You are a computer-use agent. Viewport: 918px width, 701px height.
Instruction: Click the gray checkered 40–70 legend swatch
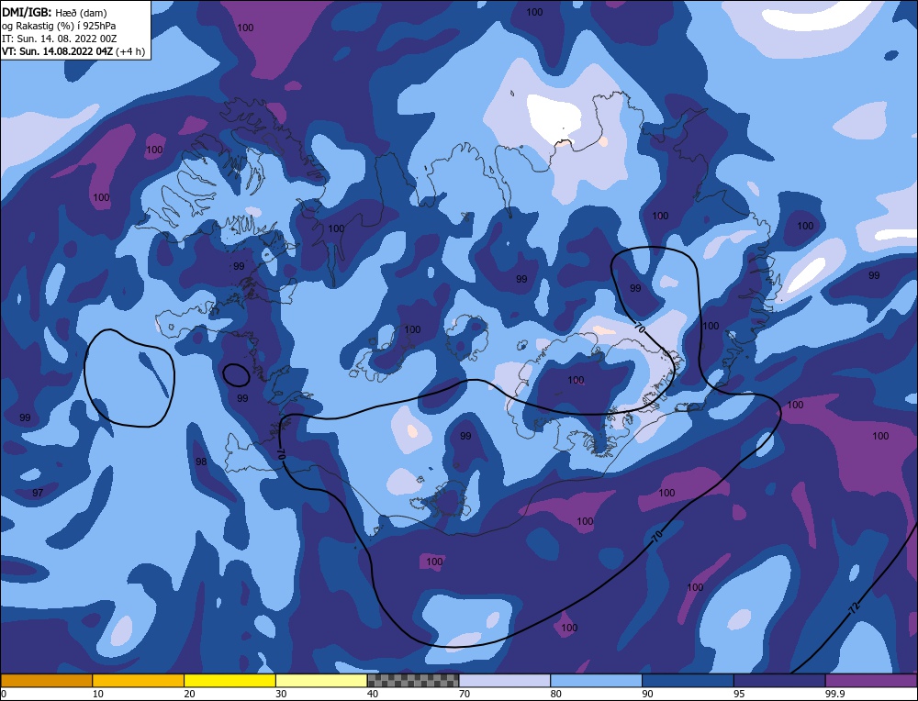413,680
